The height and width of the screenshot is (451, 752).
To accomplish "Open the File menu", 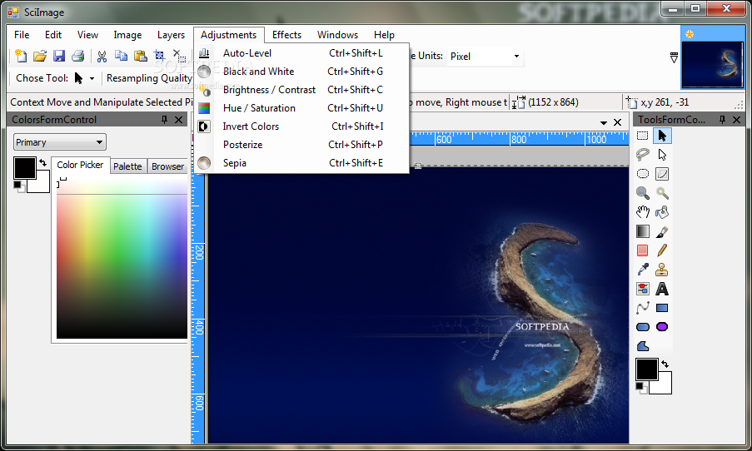I will 22,35.
